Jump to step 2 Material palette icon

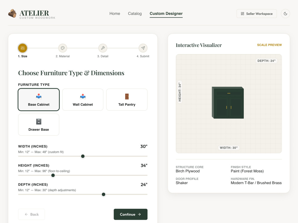63,48
